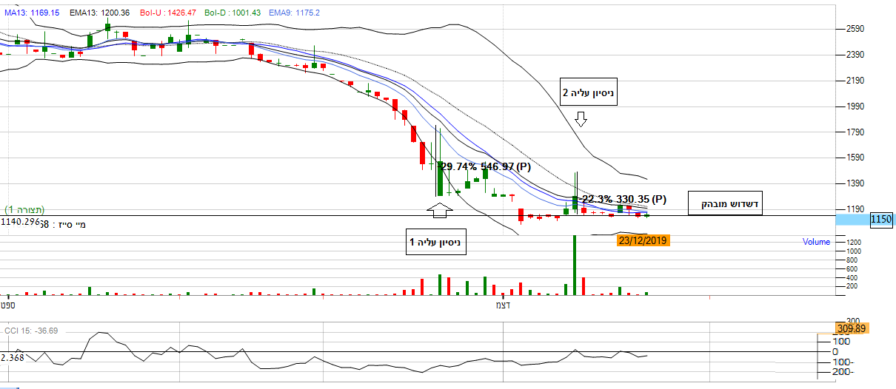896x389 pixels.
Task: Click the 29.74% 546.97 (P) measurement label
Action: click(484, 167)
